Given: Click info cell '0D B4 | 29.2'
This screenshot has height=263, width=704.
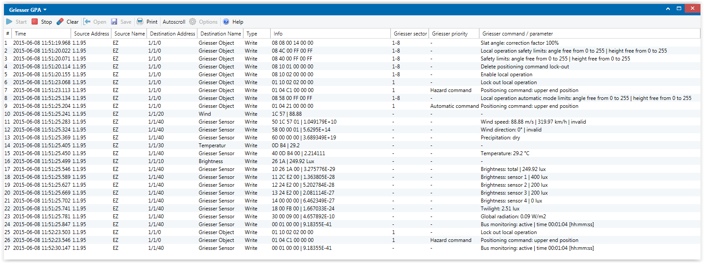Looking at the screenshot, I should coord(286,146).
